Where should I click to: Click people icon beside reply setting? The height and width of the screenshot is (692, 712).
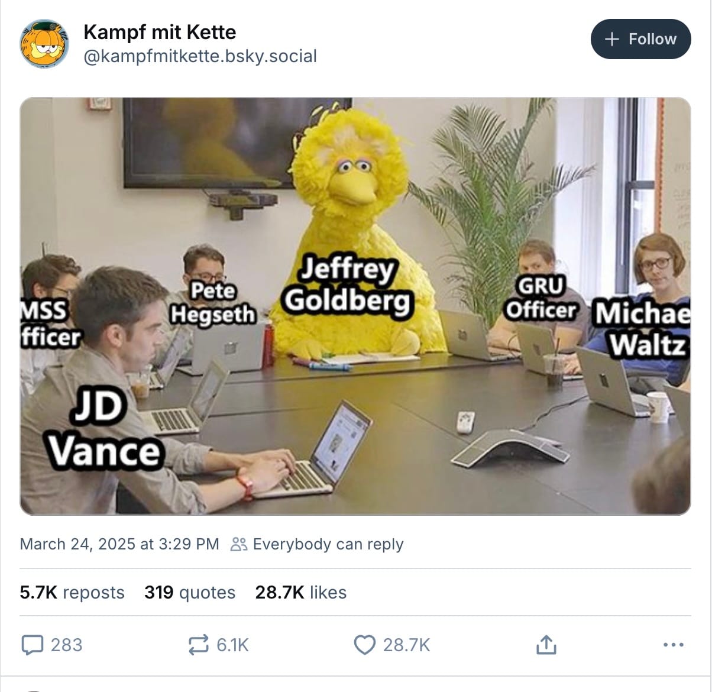239,544
